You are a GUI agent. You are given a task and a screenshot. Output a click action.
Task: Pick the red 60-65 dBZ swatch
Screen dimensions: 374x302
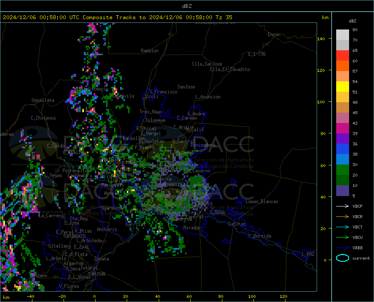(342, 56)
